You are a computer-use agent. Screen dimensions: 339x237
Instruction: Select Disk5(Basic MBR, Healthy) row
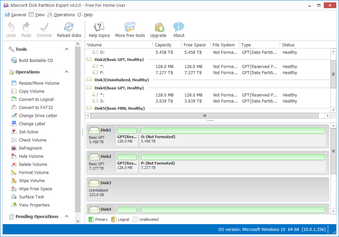tap(208, 108)
